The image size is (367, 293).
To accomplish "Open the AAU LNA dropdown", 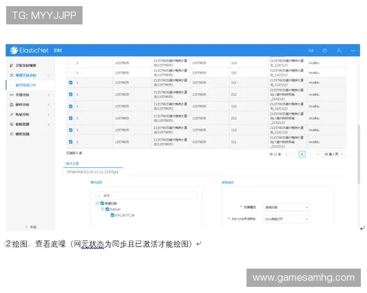I will point(287,219).
